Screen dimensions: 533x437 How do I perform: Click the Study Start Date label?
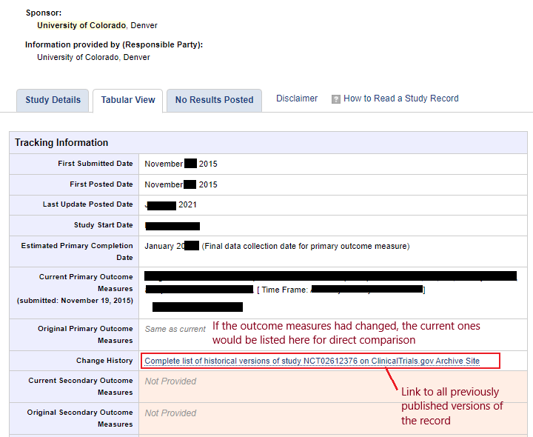[x=103, y=225]
